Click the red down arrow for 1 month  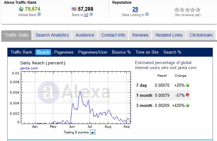pos(188,95)
